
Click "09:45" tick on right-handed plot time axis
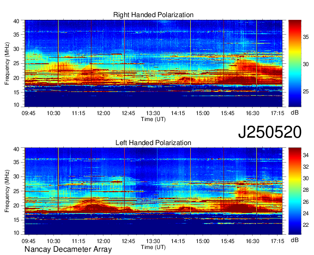[29, 113]
